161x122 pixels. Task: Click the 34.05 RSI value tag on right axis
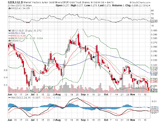coord(154,21)
